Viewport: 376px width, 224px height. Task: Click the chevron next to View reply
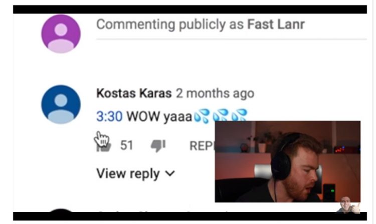(x=170, y=173)
